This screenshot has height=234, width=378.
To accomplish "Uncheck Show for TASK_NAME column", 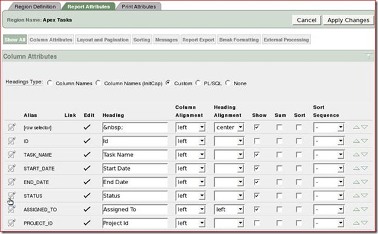I will click(257, 154).
